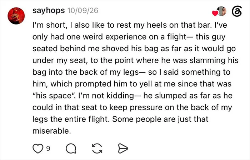The image size is (250, 160).
Task: Open the Threads logo icon
Action: pyautogui.click(x=237, y=11)
